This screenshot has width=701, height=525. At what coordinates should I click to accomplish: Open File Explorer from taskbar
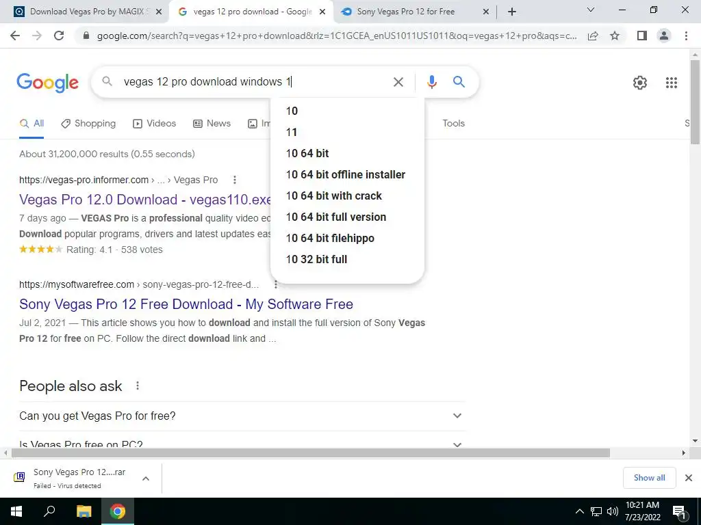(x=84, y=511)
